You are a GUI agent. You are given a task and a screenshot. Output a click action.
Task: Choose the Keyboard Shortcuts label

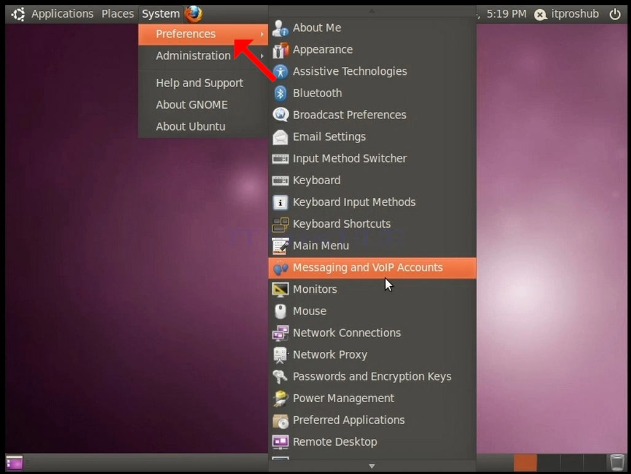click(342, 223)
